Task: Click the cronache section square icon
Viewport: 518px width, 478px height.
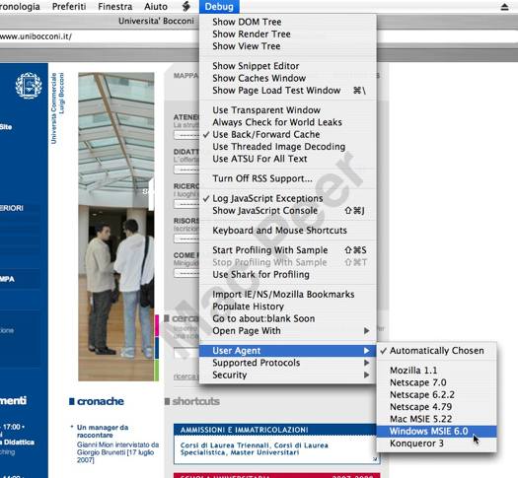Action: (x=71, y=401)
